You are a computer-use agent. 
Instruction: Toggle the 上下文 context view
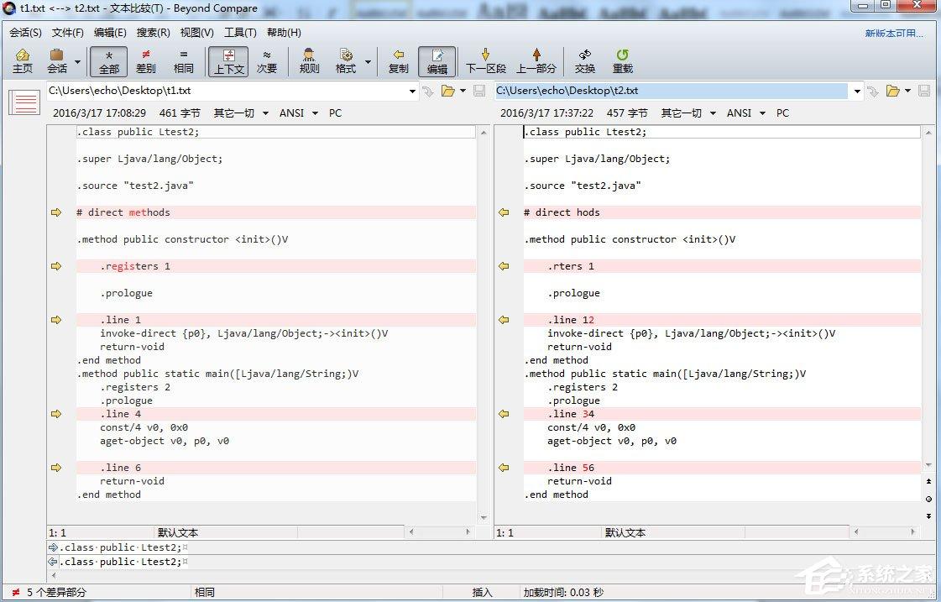[228, 61]
